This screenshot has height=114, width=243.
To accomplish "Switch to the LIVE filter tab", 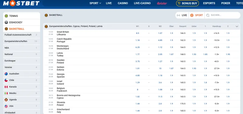I will click(x=182, y=15).
